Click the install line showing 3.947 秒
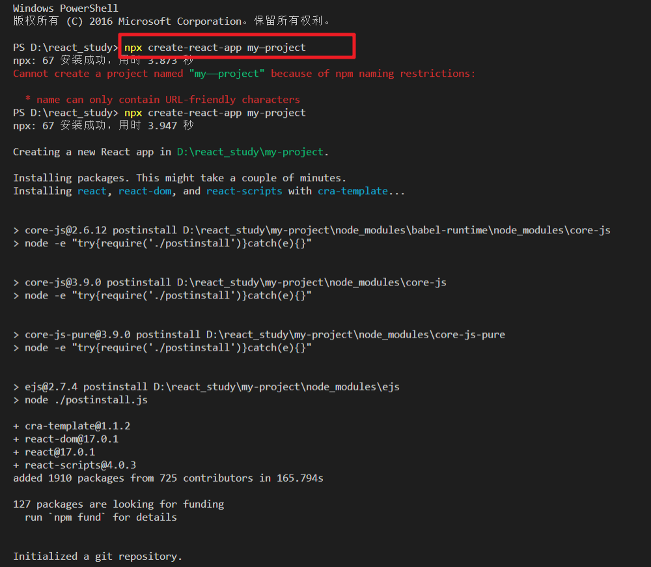The image size is (651, 567). point(104,126)
